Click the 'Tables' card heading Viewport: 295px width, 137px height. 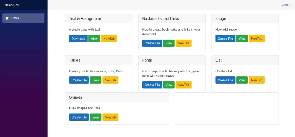(x=74, y=60)
